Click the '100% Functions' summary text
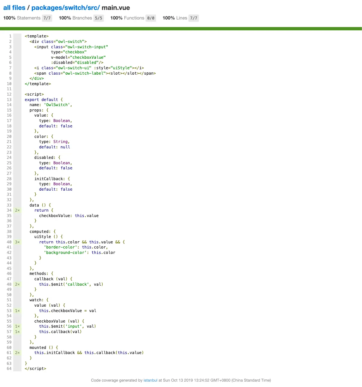 [127, 18]
